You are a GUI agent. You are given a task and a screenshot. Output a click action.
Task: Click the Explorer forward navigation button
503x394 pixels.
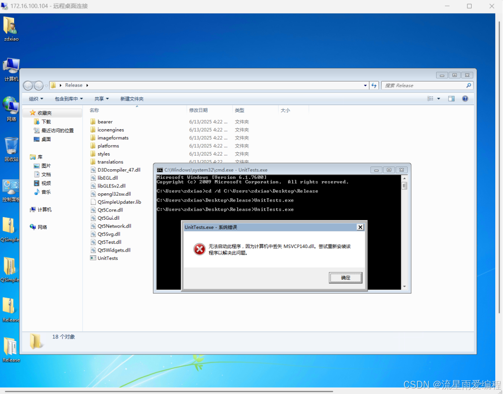pyautogui.click(x=39, y=86)
